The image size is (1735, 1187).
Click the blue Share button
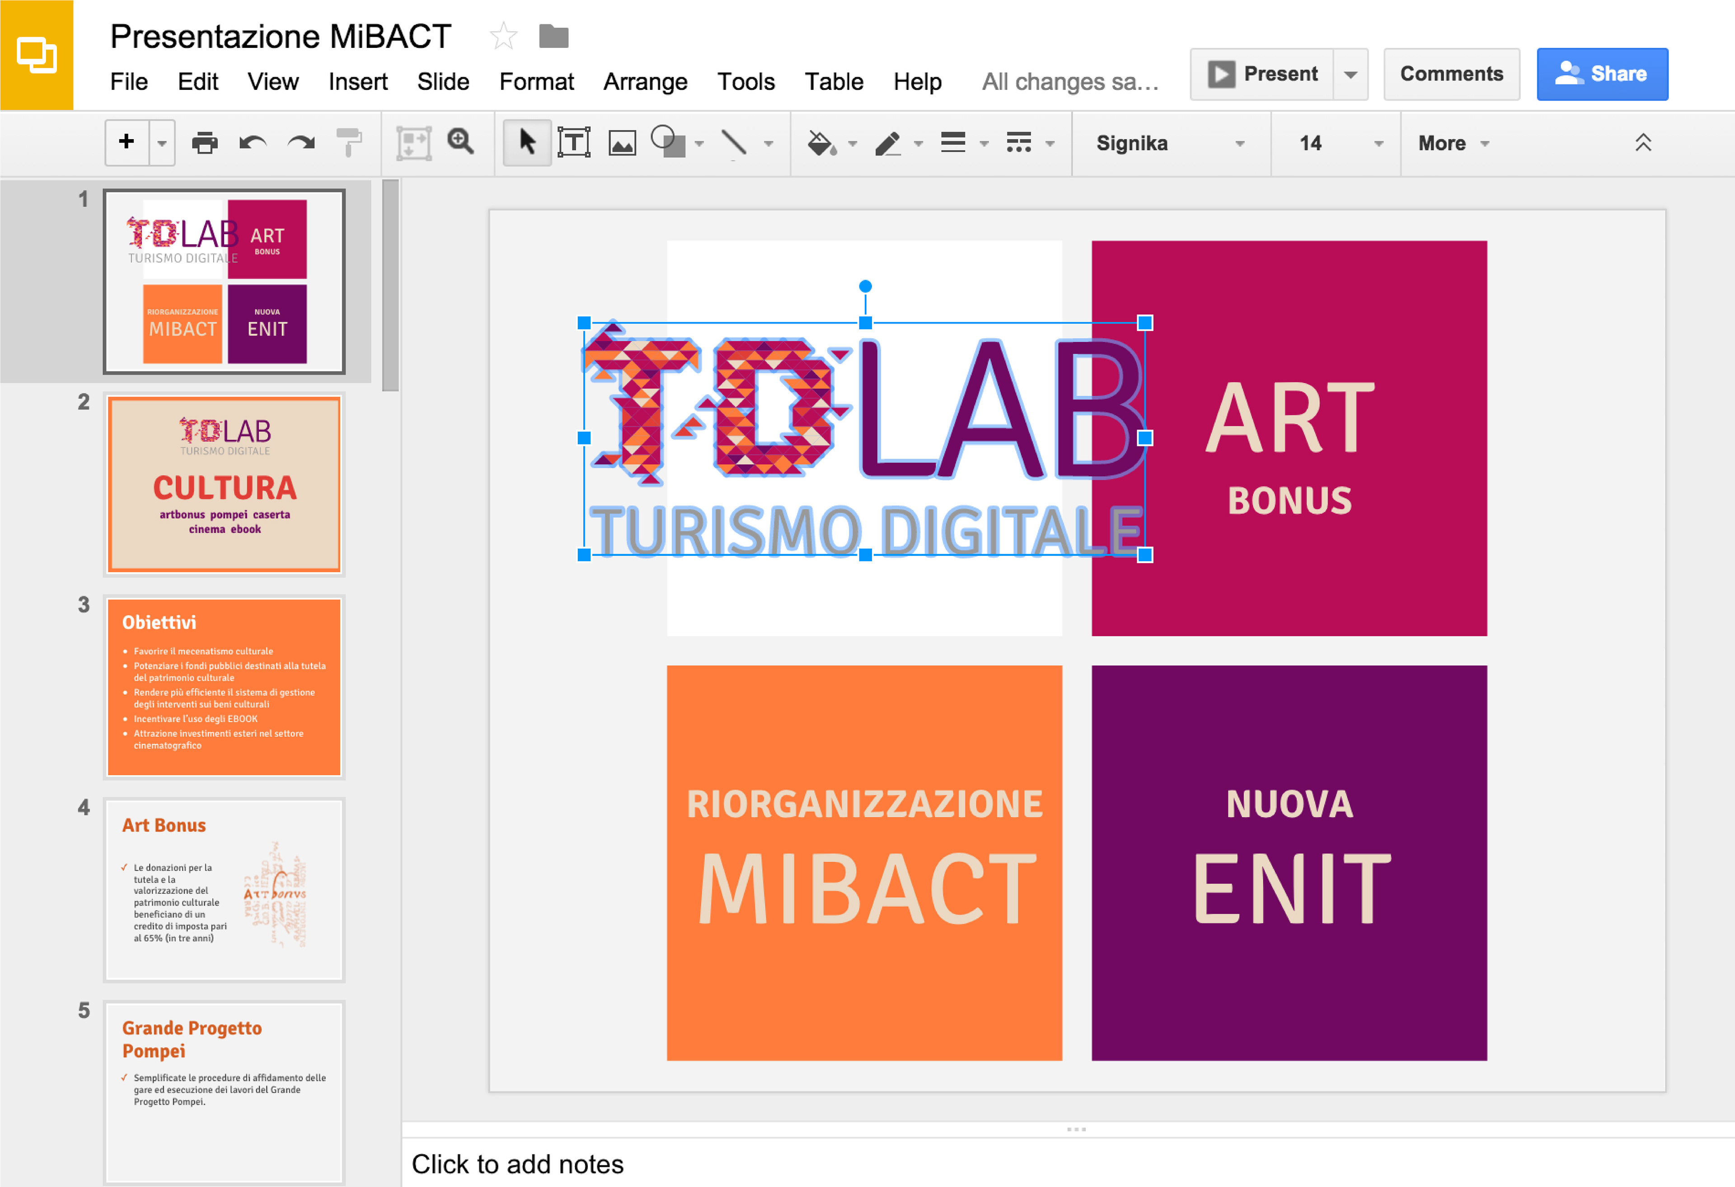coord(1602,74)
